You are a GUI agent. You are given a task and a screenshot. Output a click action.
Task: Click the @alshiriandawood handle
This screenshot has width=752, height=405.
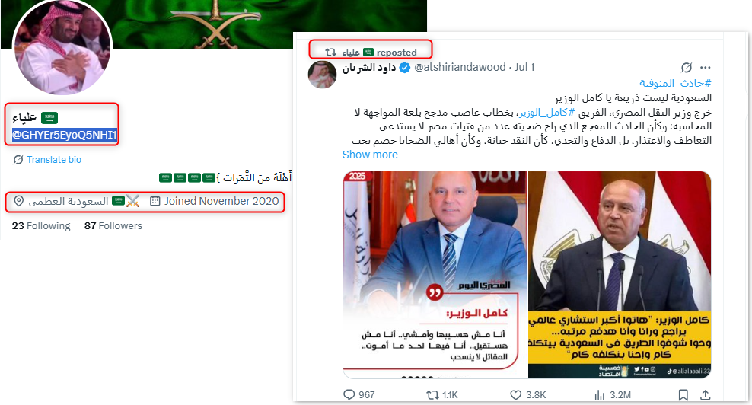(460, 67)
